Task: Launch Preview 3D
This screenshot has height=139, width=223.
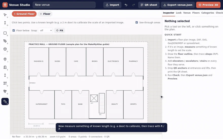Action: tap(208, 5)
